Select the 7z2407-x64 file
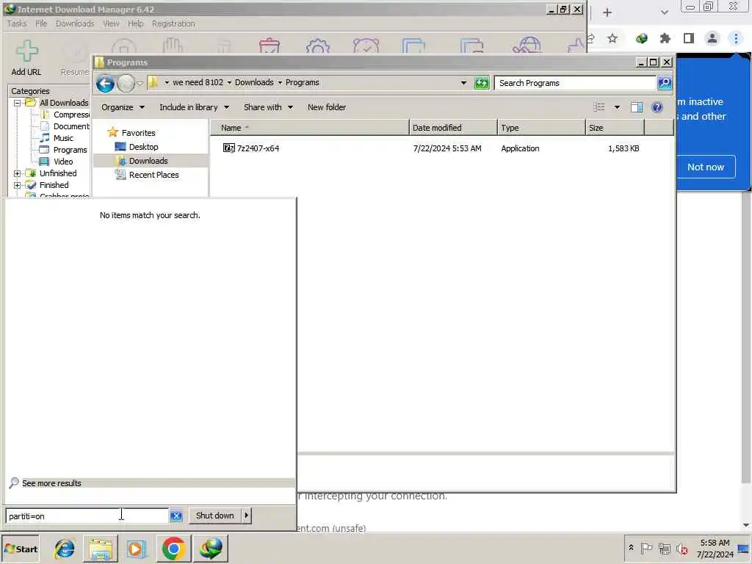752x564 pixels. pyautogui.click(x=251, y=148)
